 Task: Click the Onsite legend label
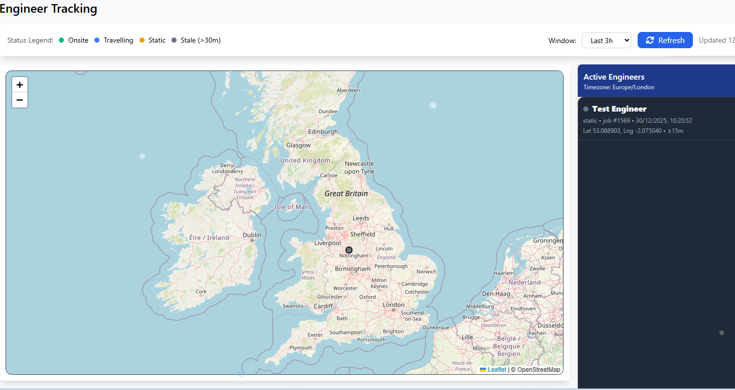78,41
